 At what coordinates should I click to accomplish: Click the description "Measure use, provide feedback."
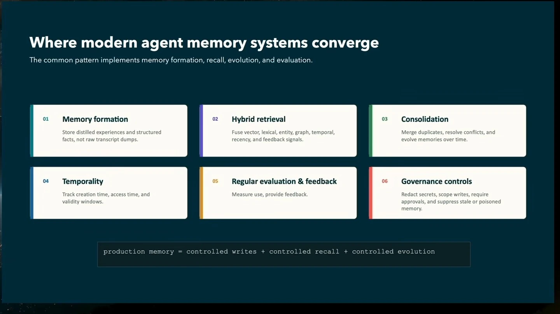pyautogui.click(x=270, y=195)
